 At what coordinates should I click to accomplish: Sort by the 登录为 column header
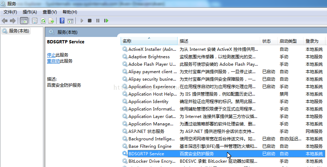pos(314,41)
